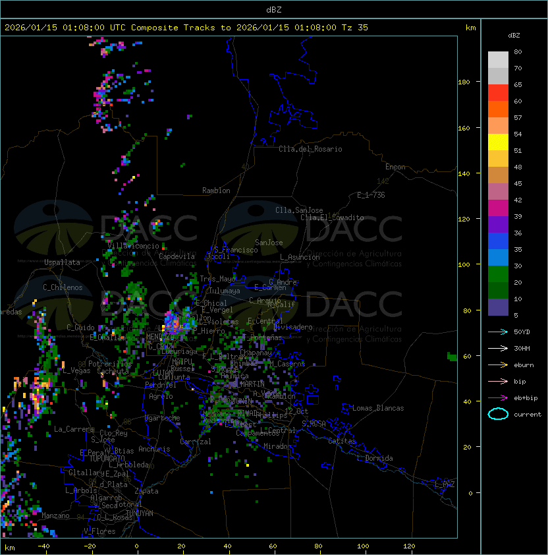The image size is (548, 555).
Task: Click the magenta eb+bip arrow icon
Action: (498, 397)
